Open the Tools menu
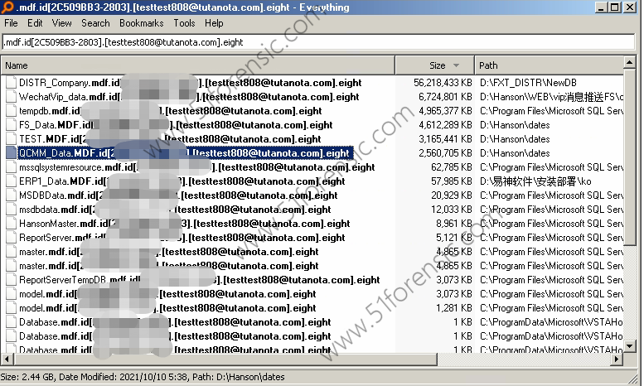 [x=185, y=23]
